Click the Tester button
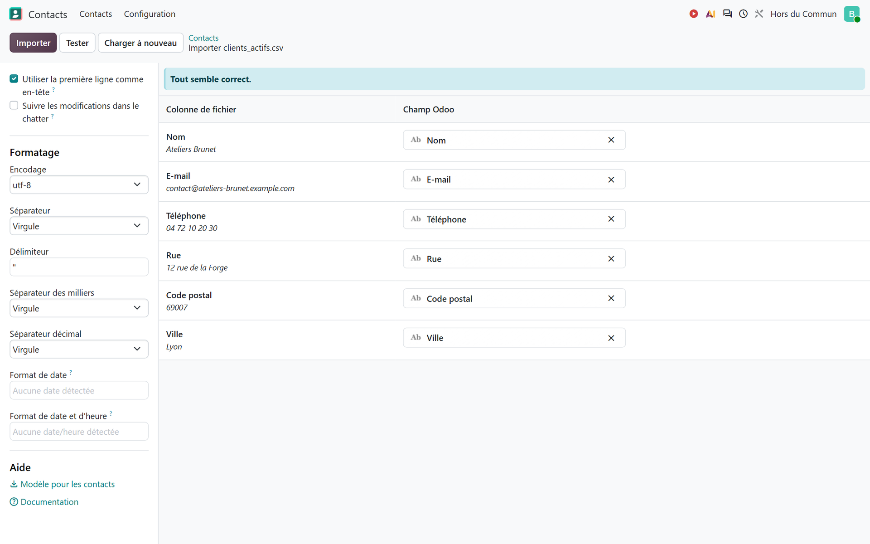 (77, 43)
